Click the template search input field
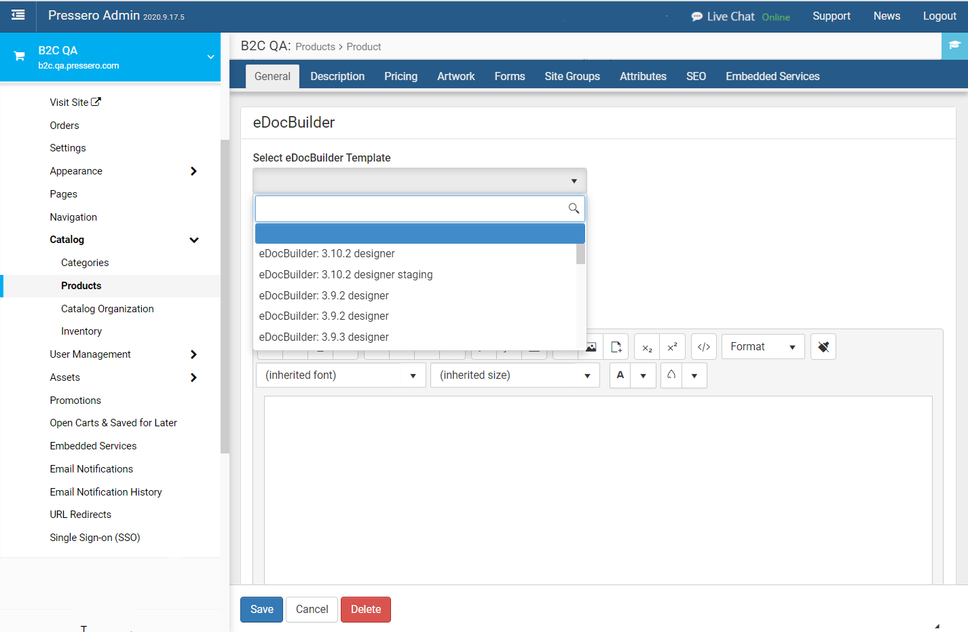 coord(420,208)
